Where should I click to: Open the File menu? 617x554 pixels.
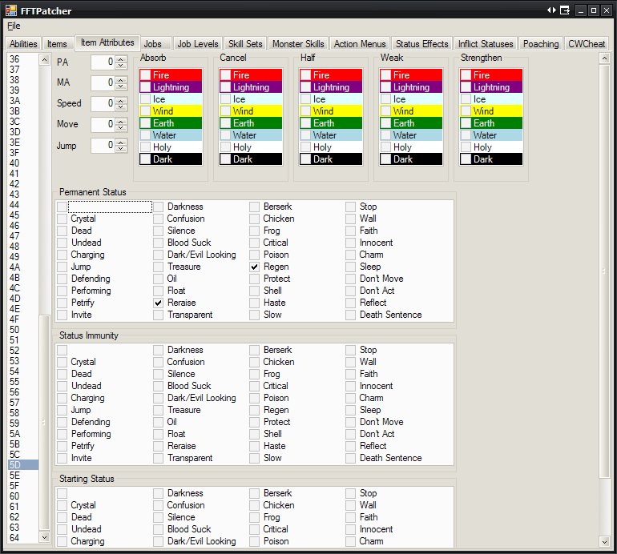(14, 26)
